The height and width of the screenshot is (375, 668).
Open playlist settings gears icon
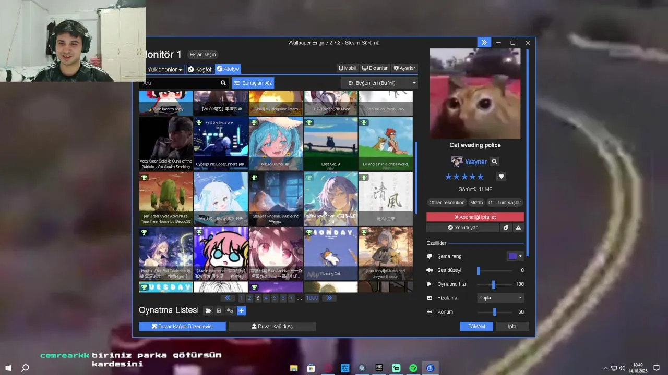(230, 311)
